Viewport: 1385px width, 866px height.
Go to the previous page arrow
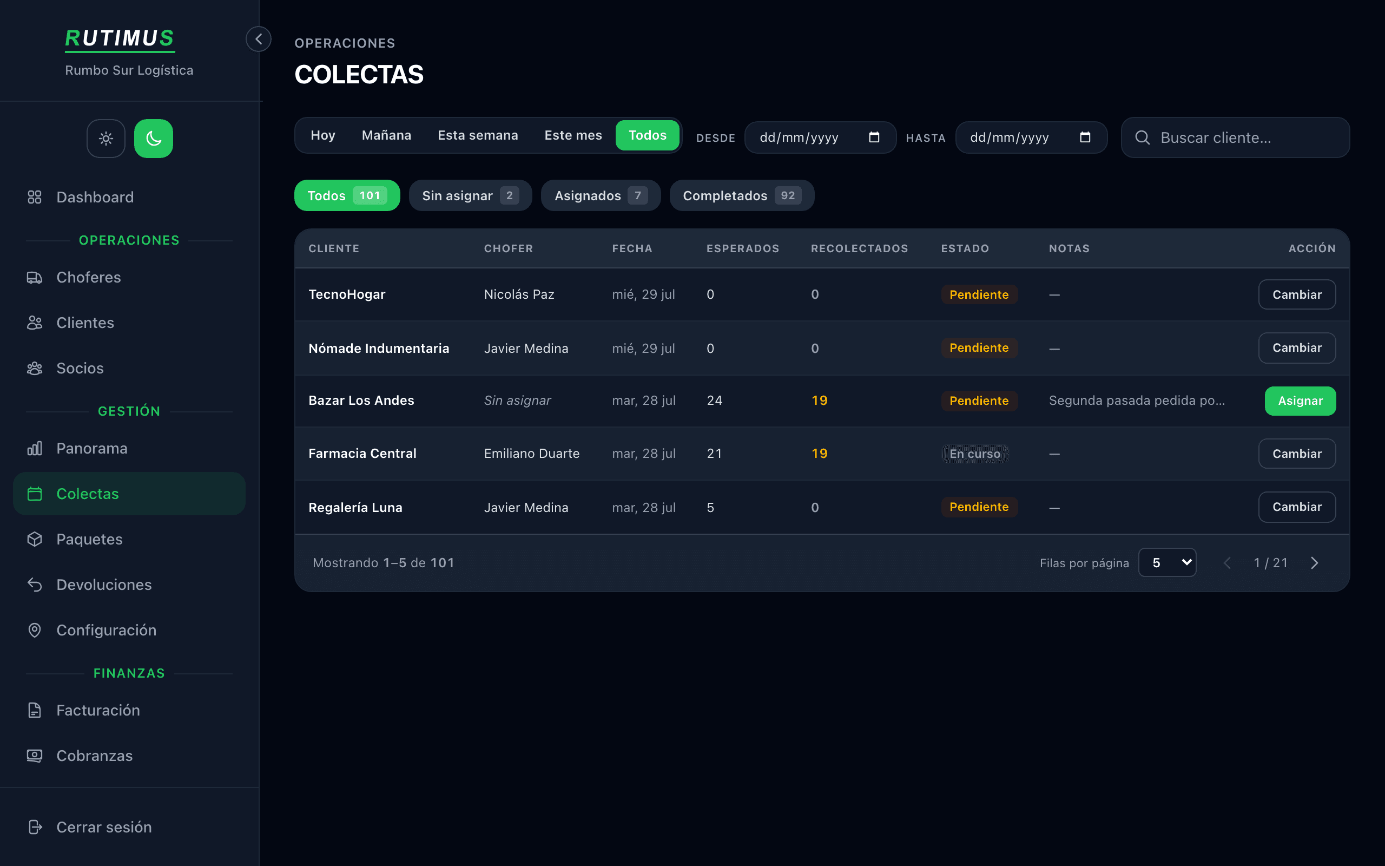(x=1227, y=563)
